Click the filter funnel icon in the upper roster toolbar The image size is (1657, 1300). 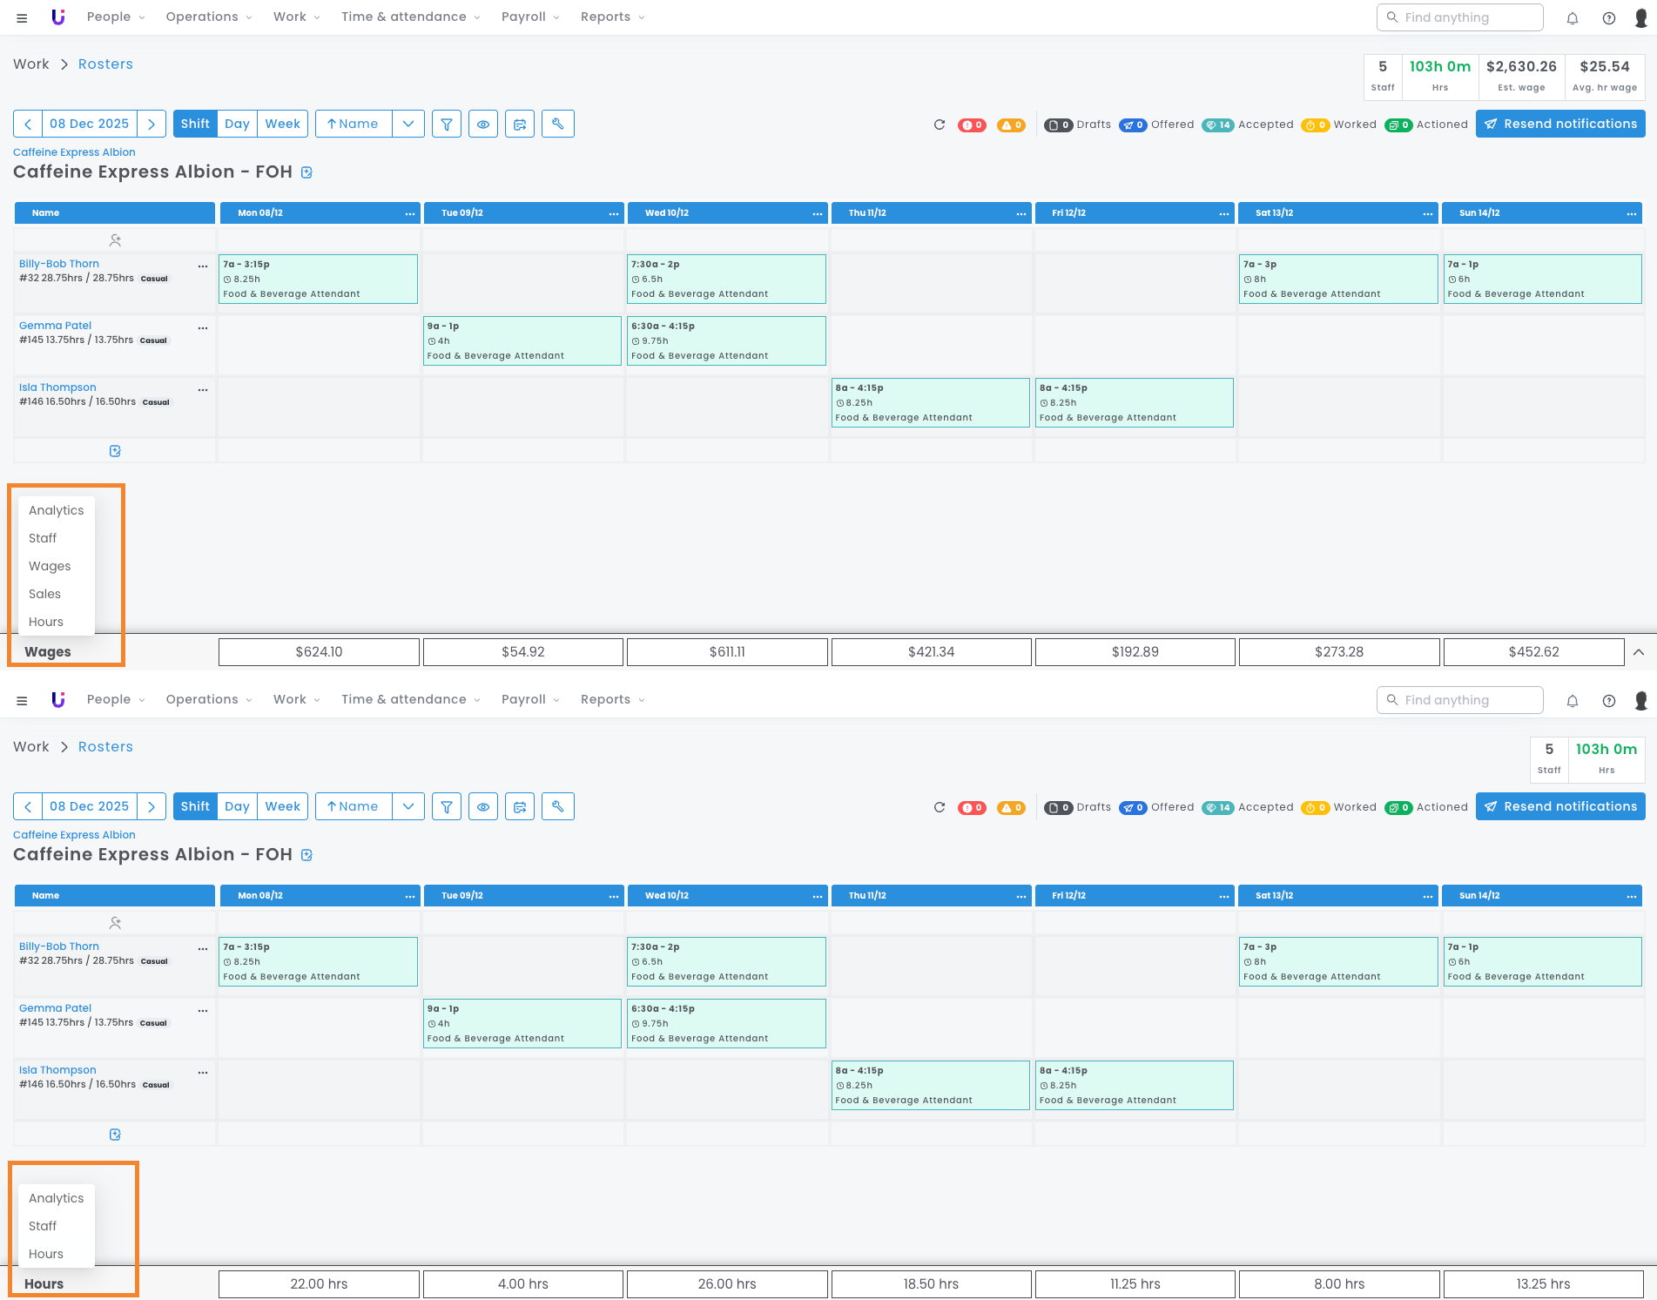pyautogui.click(x=447, y=125)
